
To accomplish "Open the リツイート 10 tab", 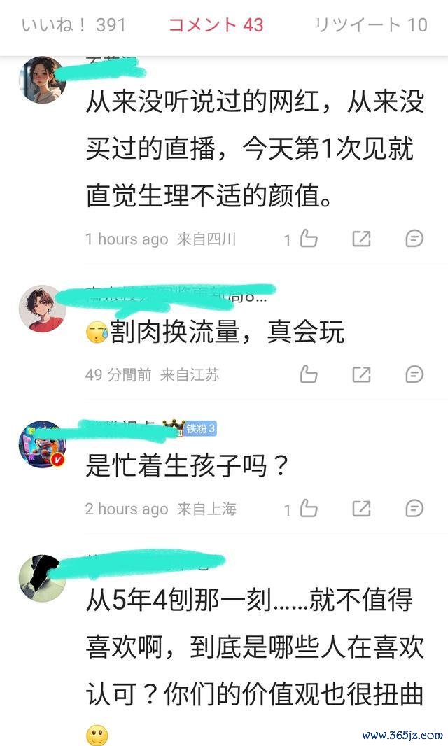I will [371, 24].
